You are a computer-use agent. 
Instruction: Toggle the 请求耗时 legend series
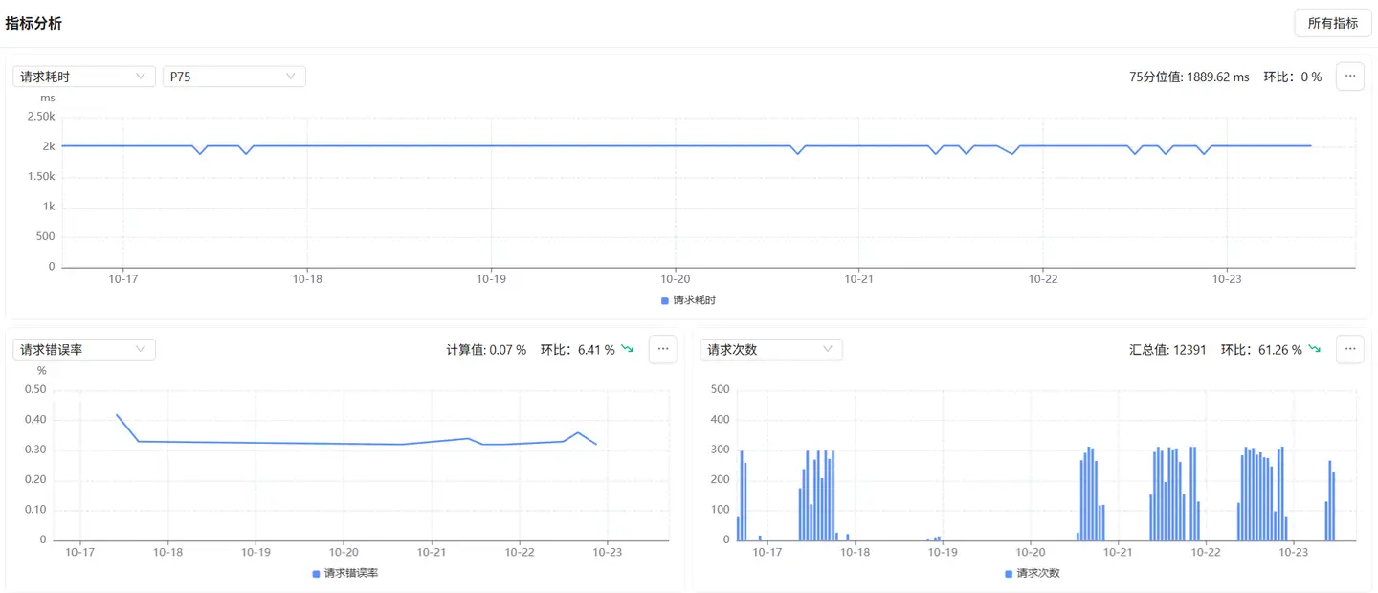tap(689, 300)
